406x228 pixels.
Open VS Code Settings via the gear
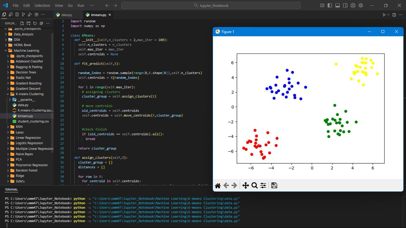[361, 5]
